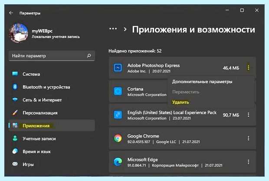Click English Local Experience Pack icon

118,115
